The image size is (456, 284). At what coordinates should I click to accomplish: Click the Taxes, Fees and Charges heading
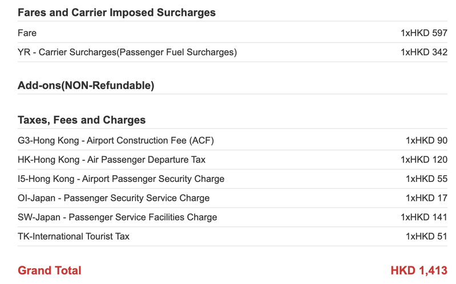pyautogui.click(x=82, y=120)
